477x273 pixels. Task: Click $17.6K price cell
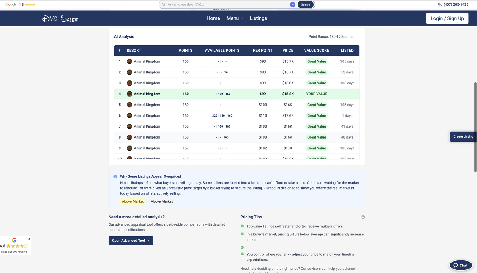coord(288,116)
